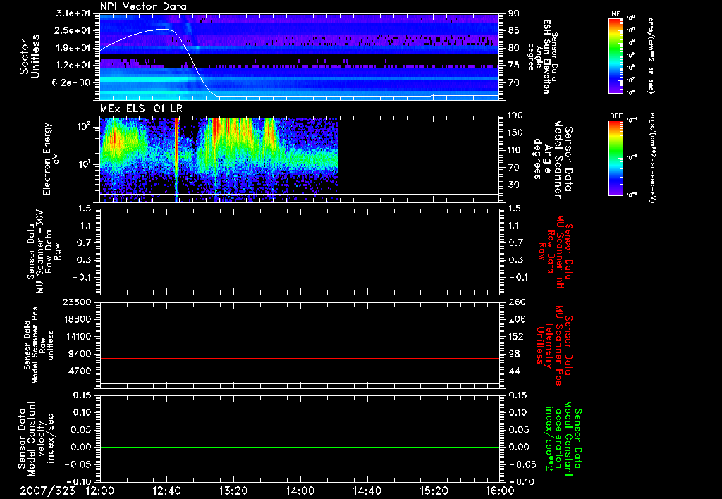Click the 190 scanner angle tick value

point(516,116)
